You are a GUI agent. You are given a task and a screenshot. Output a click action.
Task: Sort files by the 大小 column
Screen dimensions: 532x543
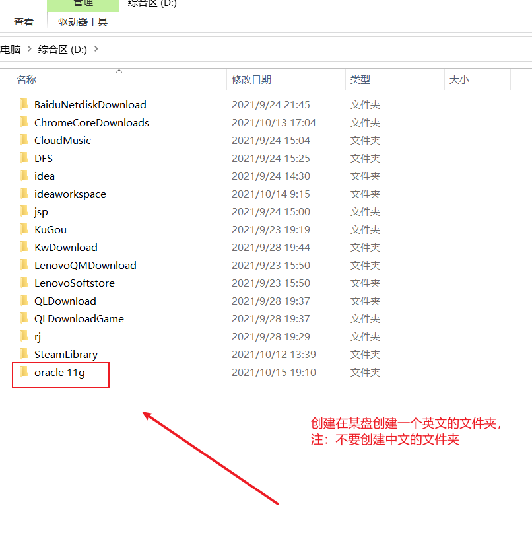pos(459,79)
